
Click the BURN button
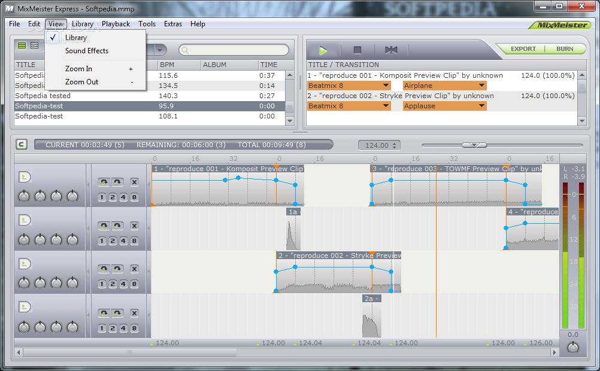click(565, 49)
